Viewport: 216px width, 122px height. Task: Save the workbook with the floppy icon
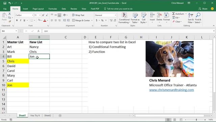(x=5, y=3)
